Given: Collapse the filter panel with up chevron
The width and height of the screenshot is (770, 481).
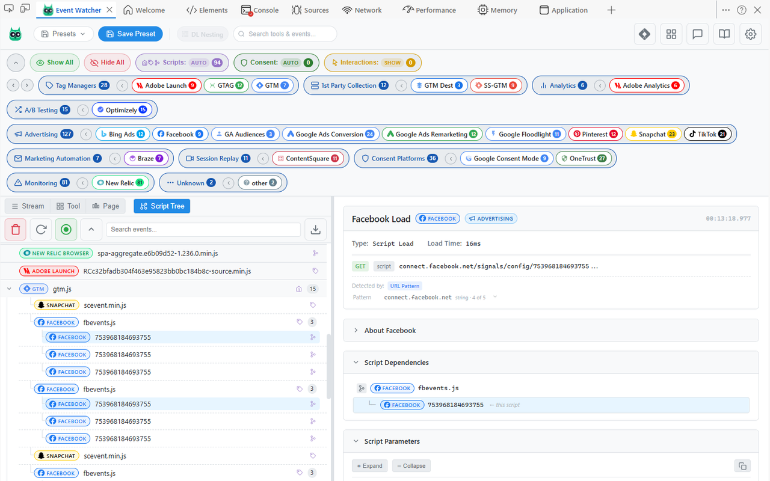Looking at the screenshot, I should tap(16, 63).
